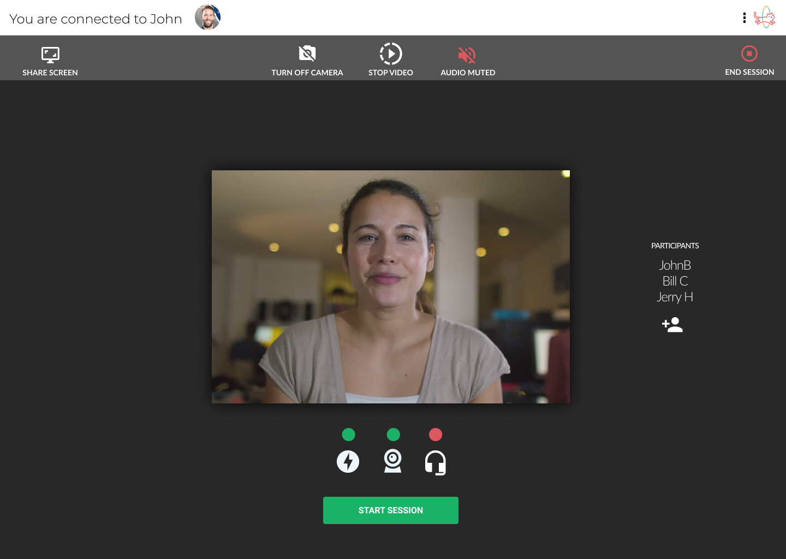Click the Stop Video label
The width and height of the screenshot is (786, 559).
[391, 73]
